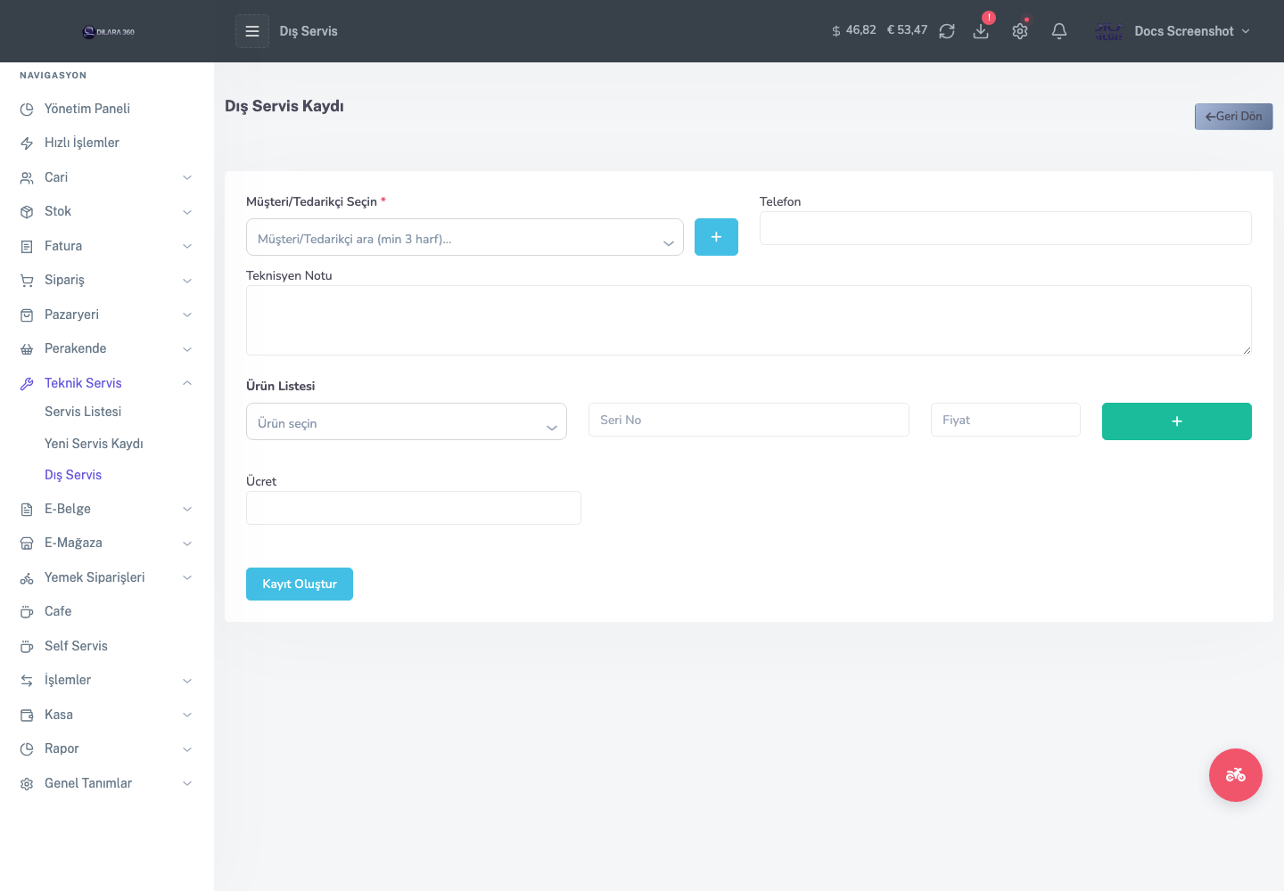Focus the Telefon input field
1284x891 pixels.
pyautogui.click(x=1006, y=228)
